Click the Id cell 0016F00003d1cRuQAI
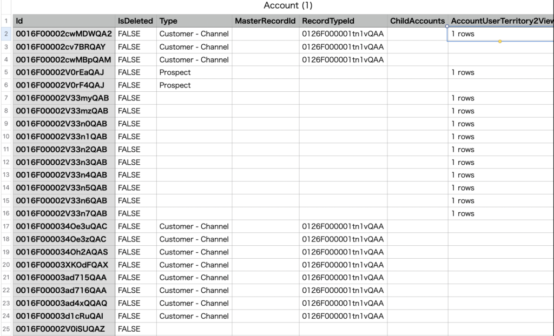 [x=64, y=316]
